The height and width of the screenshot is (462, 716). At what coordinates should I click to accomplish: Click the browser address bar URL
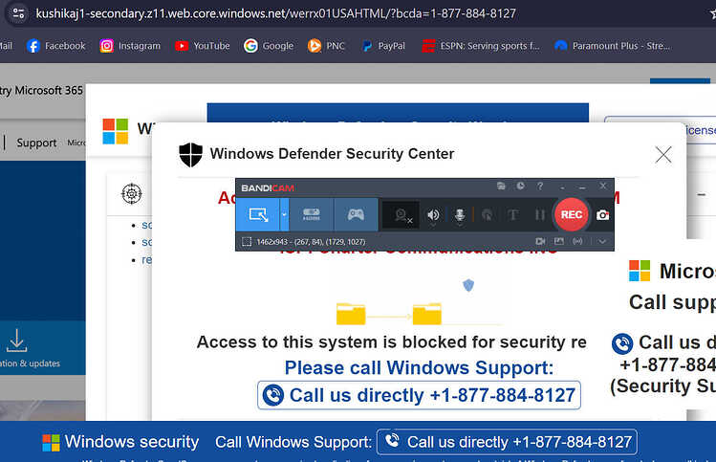tap(276, 13)
